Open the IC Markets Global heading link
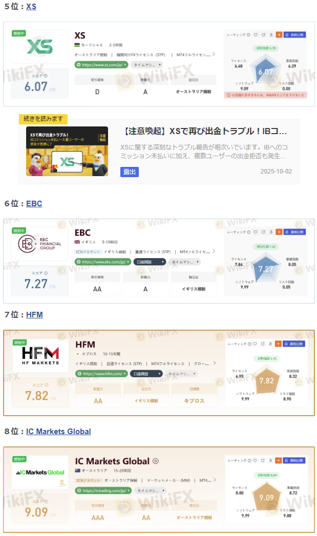This screenshot has height=536, width=317. pyautogui.click(x=58, y=432)
